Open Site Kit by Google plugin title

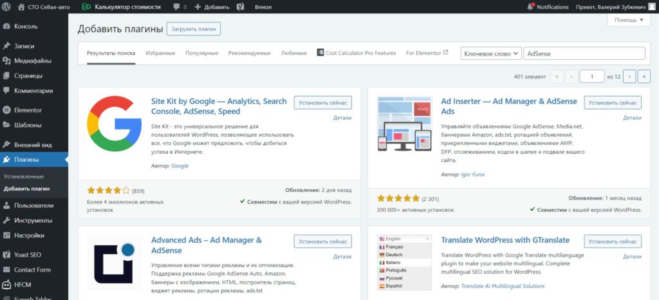click(x=219, y=106)
